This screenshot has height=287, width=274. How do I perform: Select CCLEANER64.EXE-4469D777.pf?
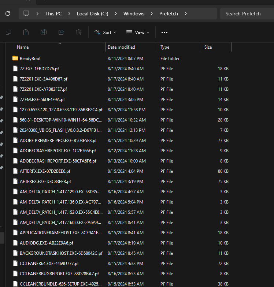tap(49, 264)
